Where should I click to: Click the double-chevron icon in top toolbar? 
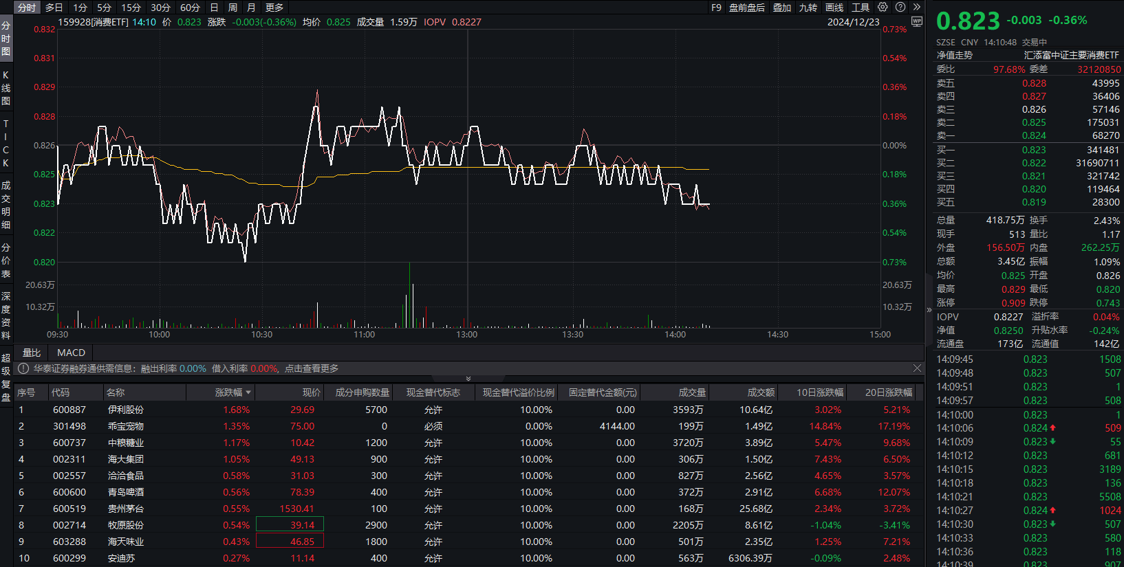(917, 7)
